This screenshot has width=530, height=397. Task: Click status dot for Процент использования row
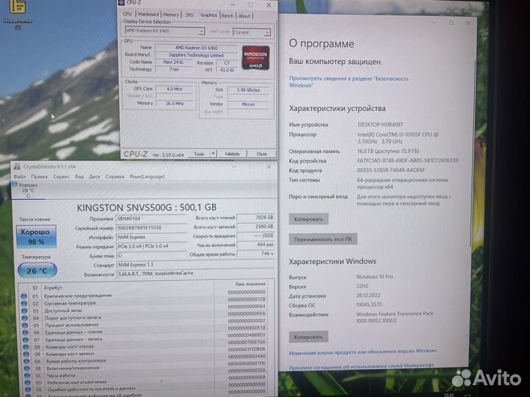[25, 326]
